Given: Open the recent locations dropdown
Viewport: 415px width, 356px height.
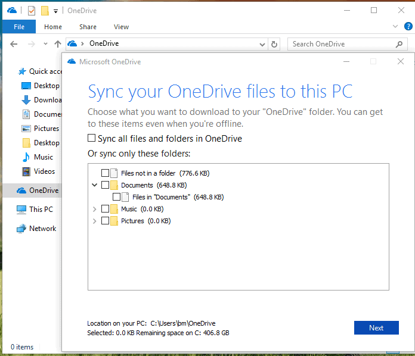Looking at the screenshot, I should coord(45,44).
